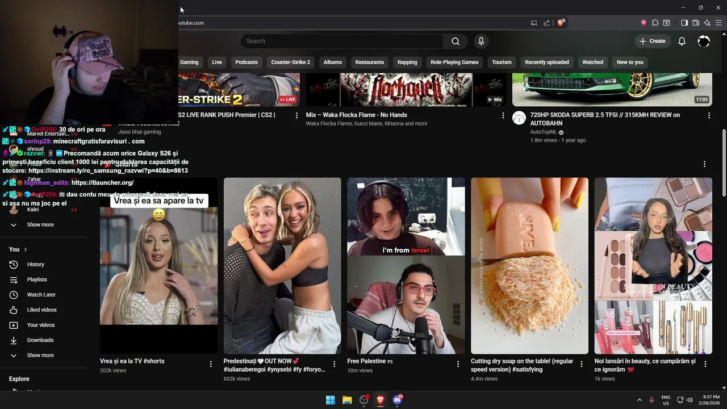Open the tab search toolbar icon

click(x=666, y=23)
